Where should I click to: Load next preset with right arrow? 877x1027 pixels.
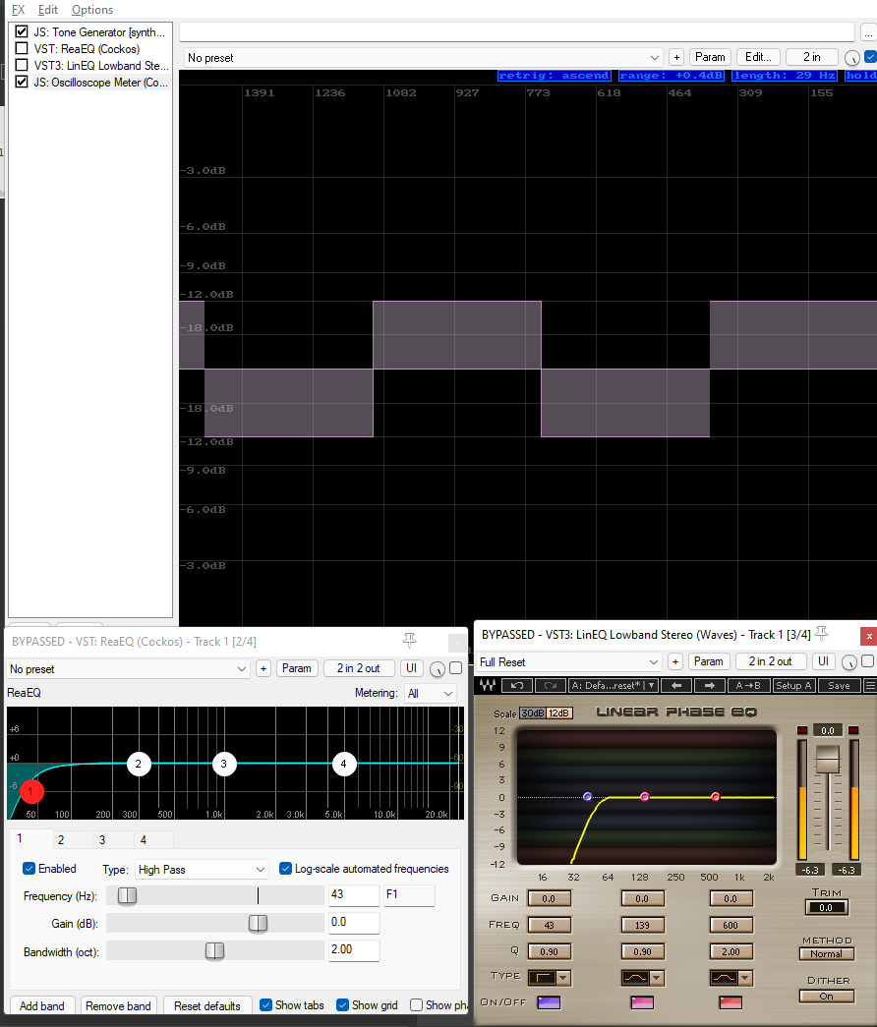[x=709, y=685]
